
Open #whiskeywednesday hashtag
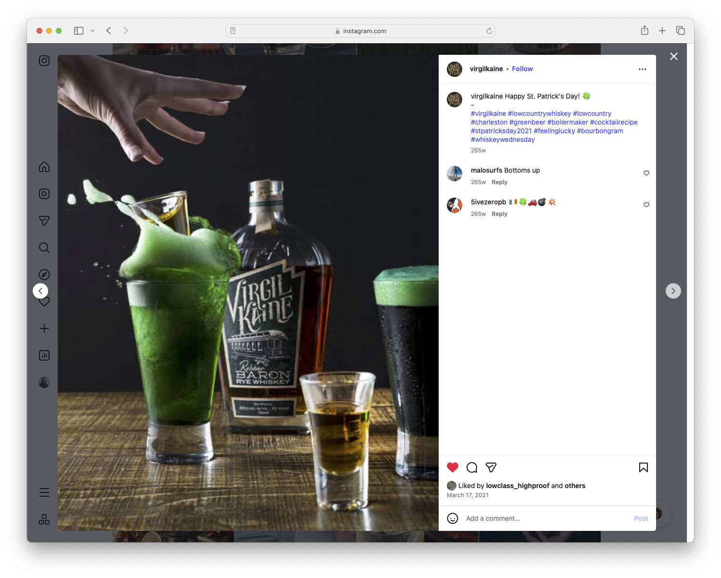503,139
